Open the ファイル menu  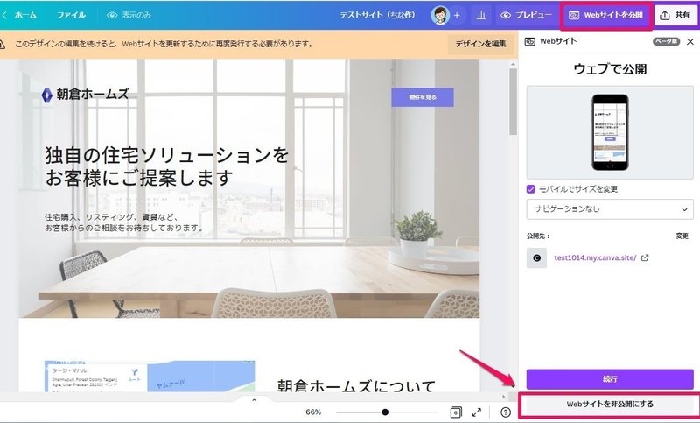pos(71,15)
